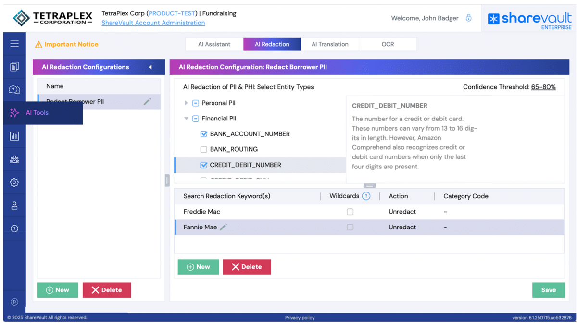The width and height of the screenshot is (577, 324).
Task: Click the Action column header
Action: click(398, 196)
